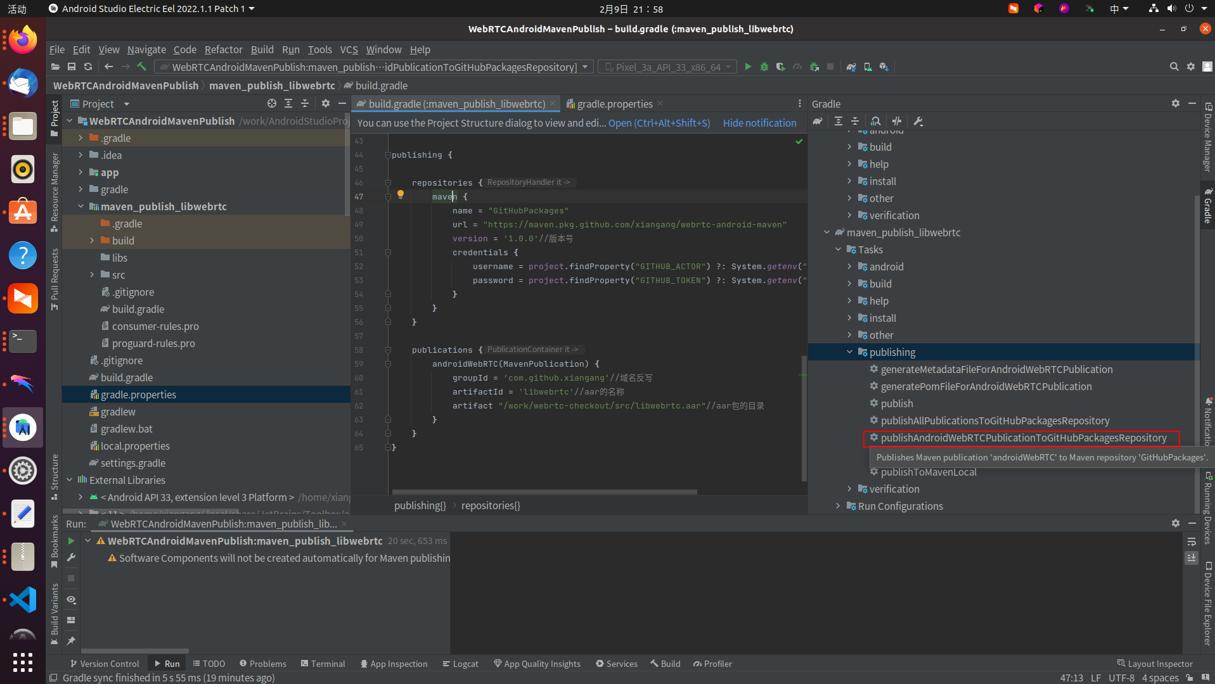Switch to the gradle.properties editor tab
The height and width of the screenshot is (684, 1215).
pos(614,104)
